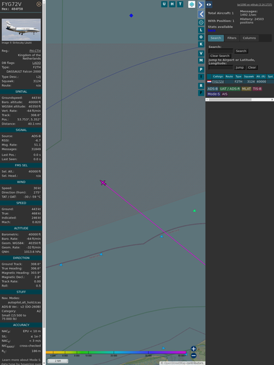Click the M map control button

tap(201, 61)
